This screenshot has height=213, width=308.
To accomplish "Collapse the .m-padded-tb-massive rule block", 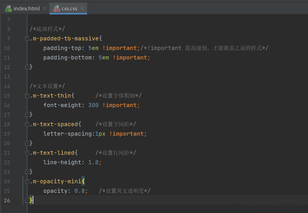I will [27, 39].
